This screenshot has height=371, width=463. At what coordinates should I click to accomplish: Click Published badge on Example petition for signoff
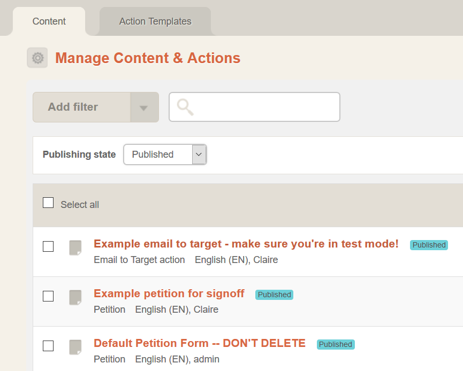coord(274,295)
